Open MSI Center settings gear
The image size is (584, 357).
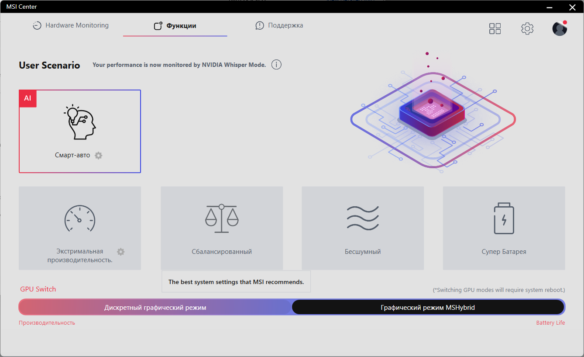tap(527, 29)
